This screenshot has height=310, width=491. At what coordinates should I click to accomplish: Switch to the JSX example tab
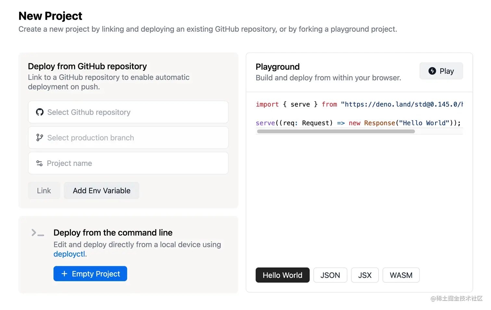(365, 275)
